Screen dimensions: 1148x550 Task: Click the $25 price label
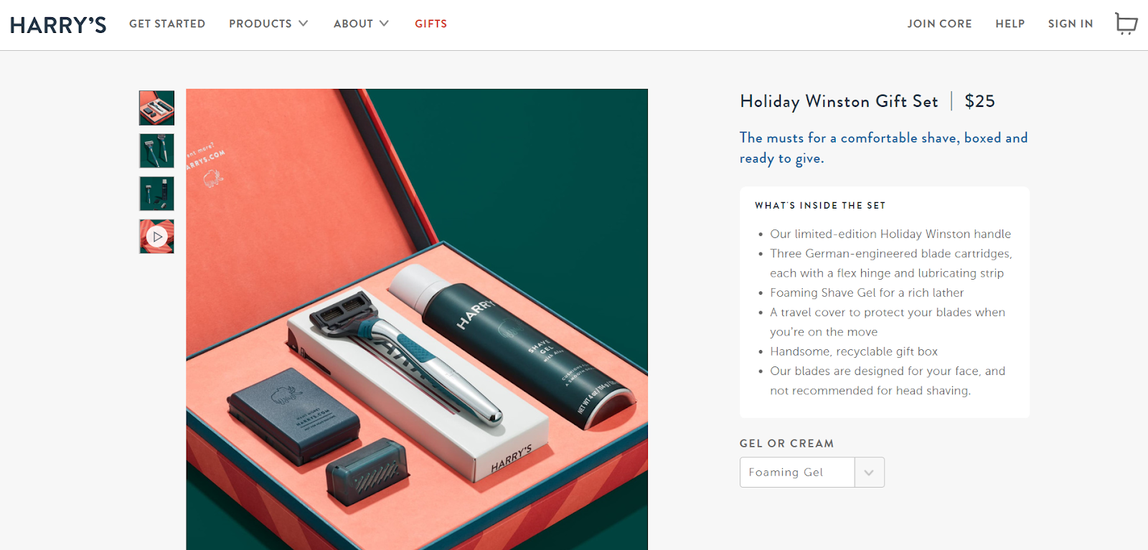(x=979, y=101)
